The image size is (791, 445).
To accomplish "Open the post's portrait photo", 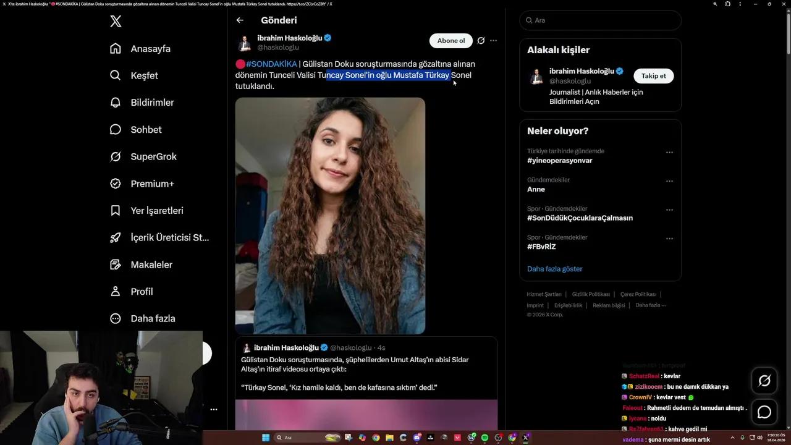I will (330, 216).
